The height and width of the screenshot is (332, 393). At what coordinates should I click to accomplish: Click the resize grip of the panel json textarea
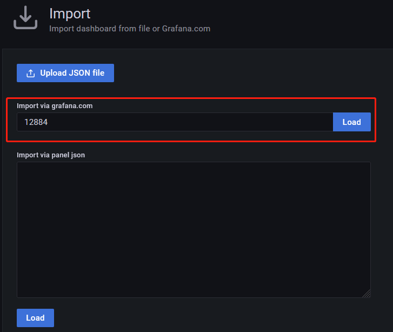click(367, 294)
